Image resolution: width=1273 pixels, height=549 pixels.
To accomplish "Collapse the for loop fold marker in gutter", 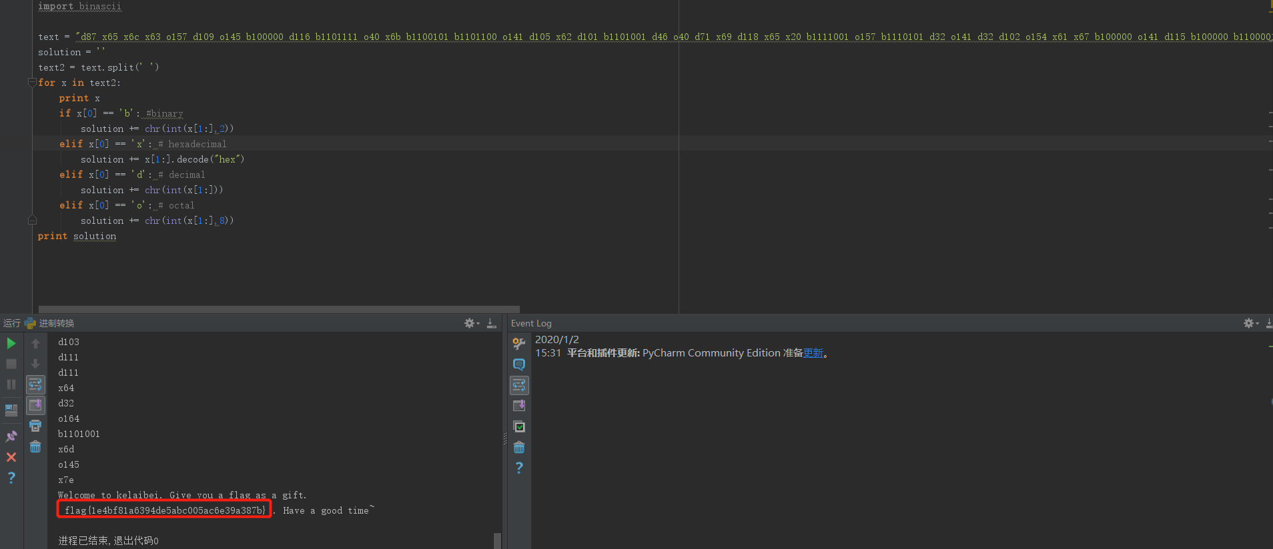I will (32, 83).
